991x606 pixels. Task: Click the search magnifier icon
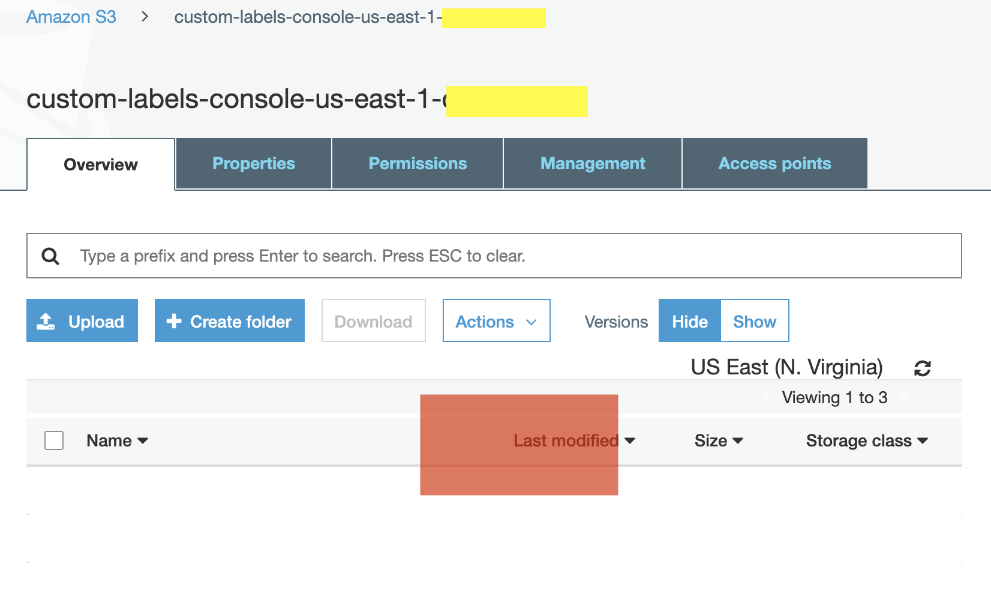point(50,256)
